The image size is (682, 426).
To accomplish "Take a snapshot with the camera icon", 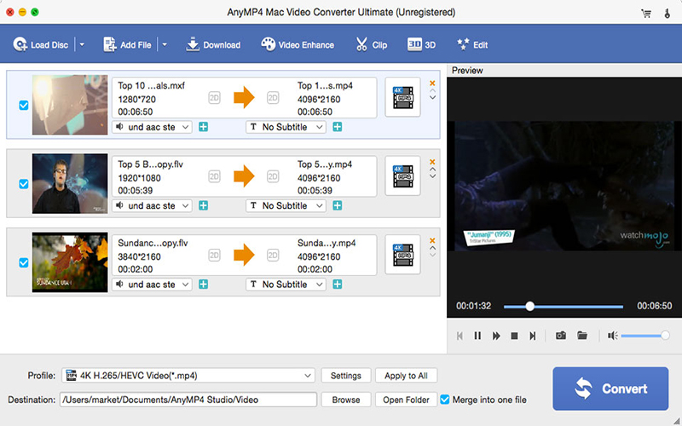I will (x=561, y=336).
